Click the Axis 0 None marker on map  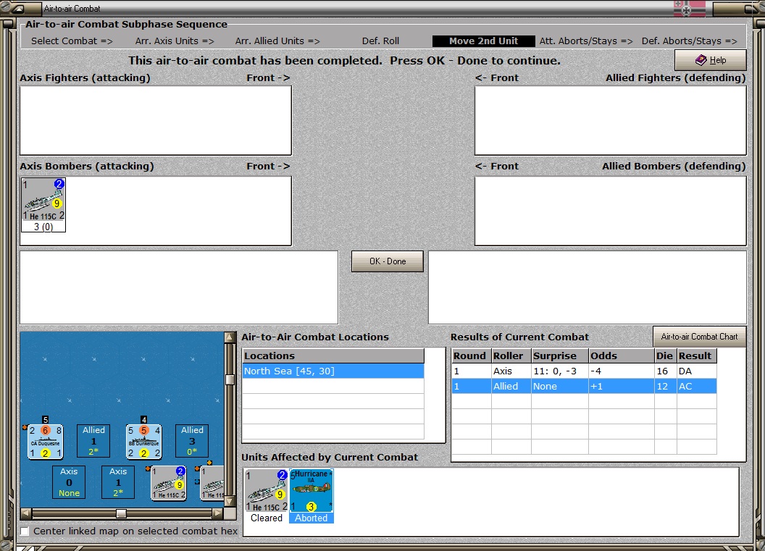click(69, 482)
